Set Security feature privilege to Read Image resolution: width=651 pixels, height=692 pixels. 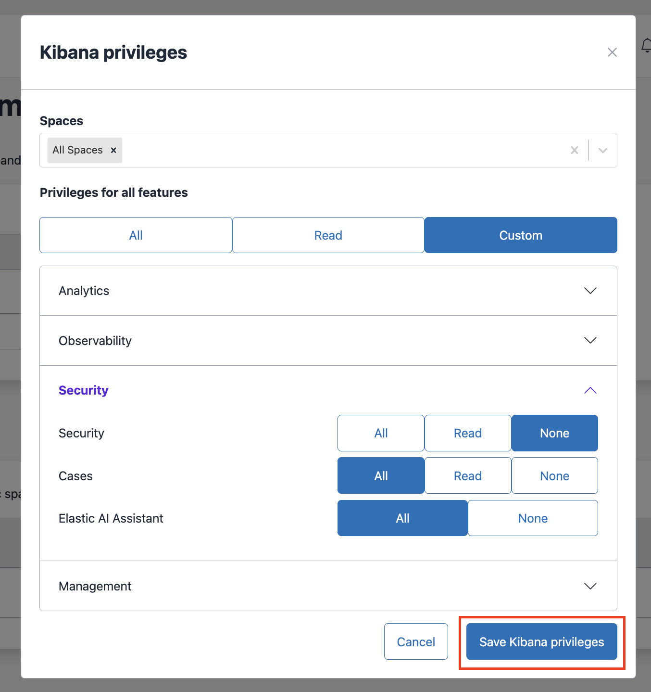coord(467,433)
